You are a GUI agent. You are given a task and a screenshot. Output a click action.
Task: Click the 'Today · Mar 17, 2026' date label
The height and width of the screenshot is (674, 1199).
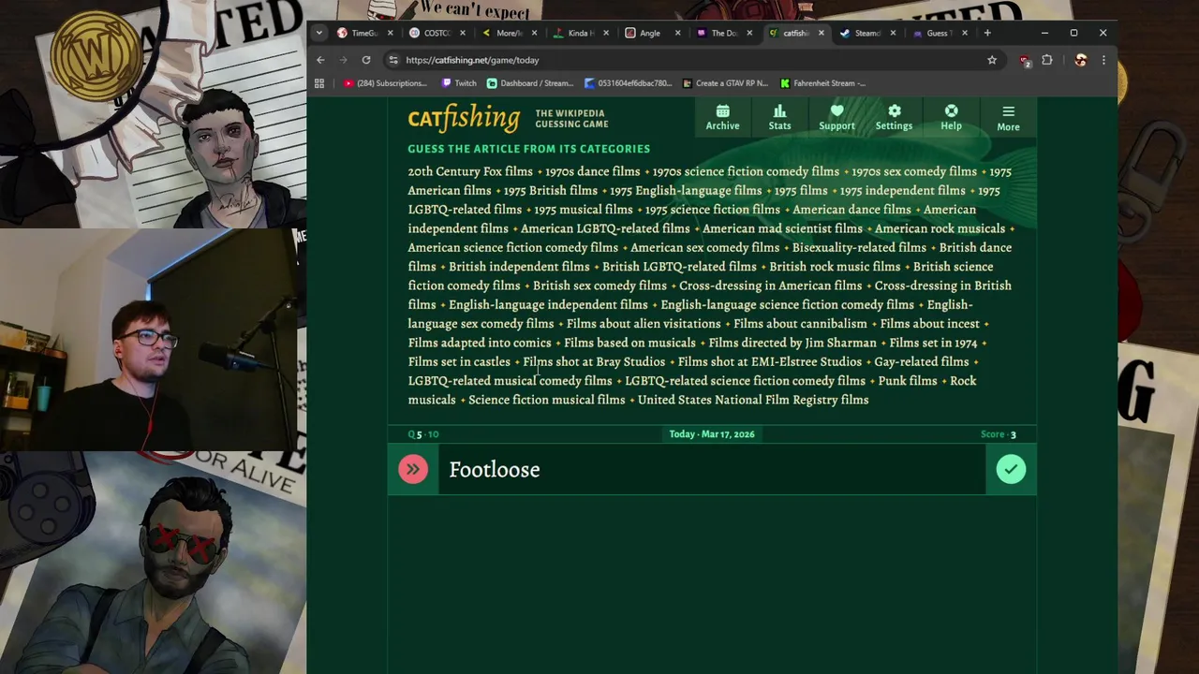click(x=712, y=434)
